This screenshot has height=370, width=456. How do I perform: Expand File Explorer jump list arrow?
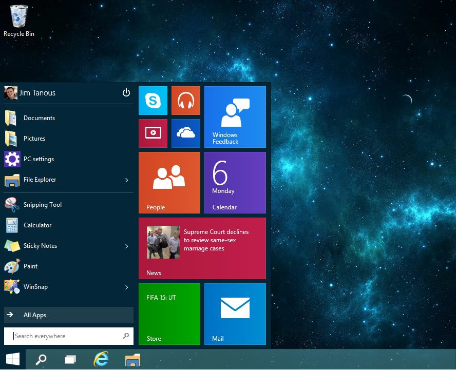pyautogui.click(x=127, y=180)
